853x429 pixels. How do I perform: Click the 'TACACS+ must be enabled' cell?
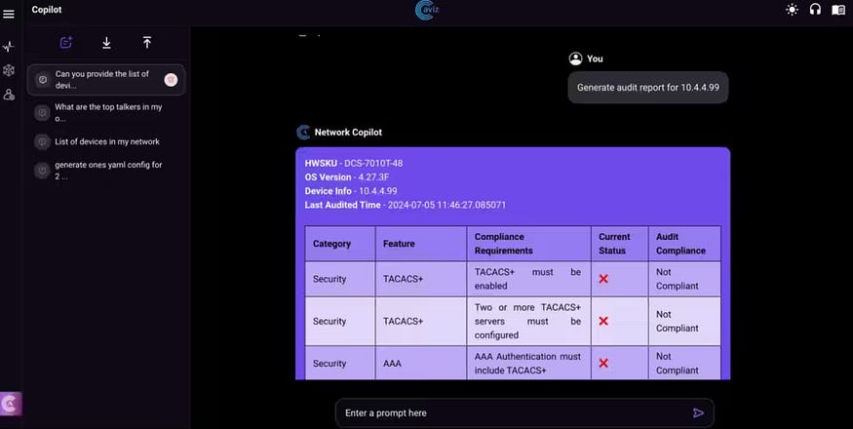pyautogui.click(x=528, y=279)
